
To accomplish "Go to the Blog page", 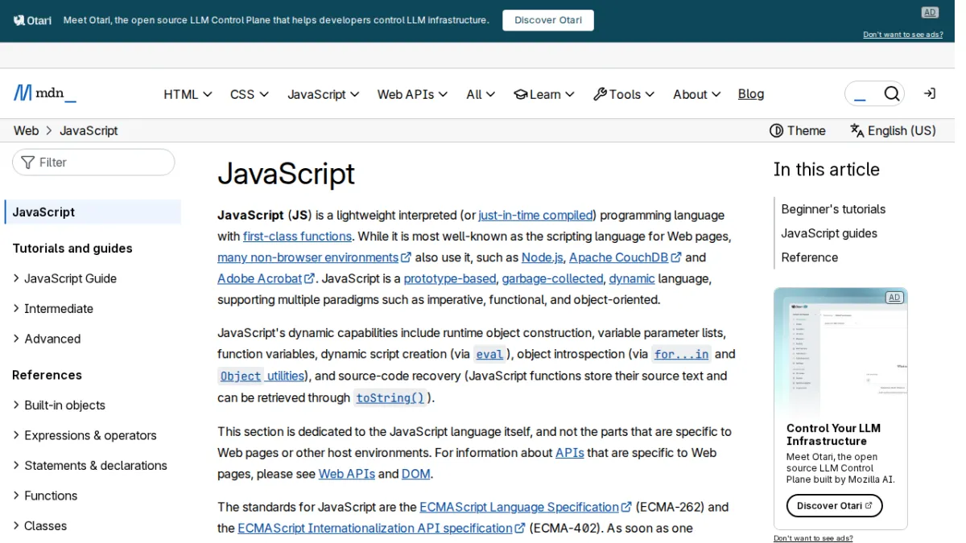I will (751, 94).
